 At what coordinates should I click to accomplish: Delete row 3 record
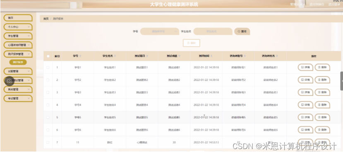pos(322,92)
